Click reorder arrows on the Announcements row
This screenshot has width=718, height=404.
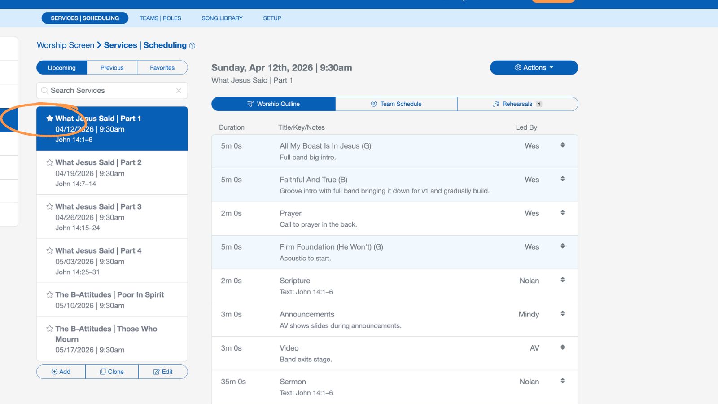pyautogui.click(x=562, y=314)
